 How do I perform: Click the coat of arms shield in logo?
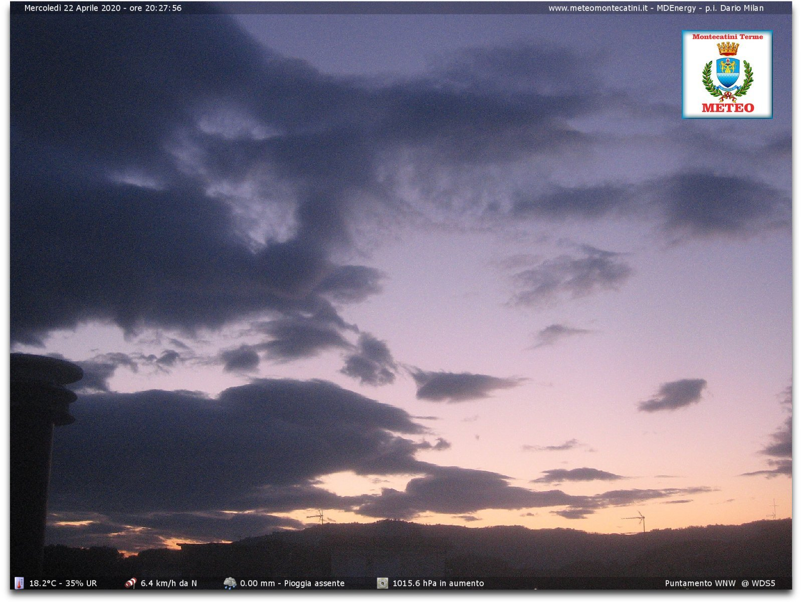click(727, 73)
